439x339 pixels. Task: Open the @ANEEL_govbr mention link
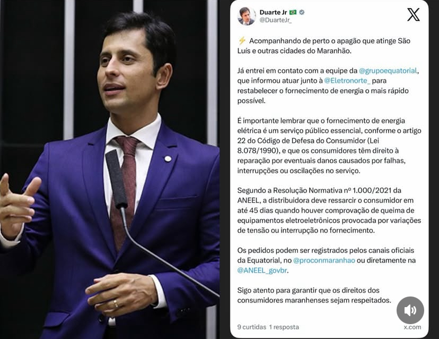coord(262,270)
